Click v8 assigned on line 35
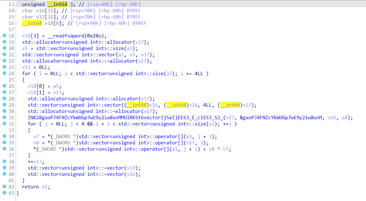Image resolution: width=366 pixels, height=201 pixels. [x=36, y=143]
